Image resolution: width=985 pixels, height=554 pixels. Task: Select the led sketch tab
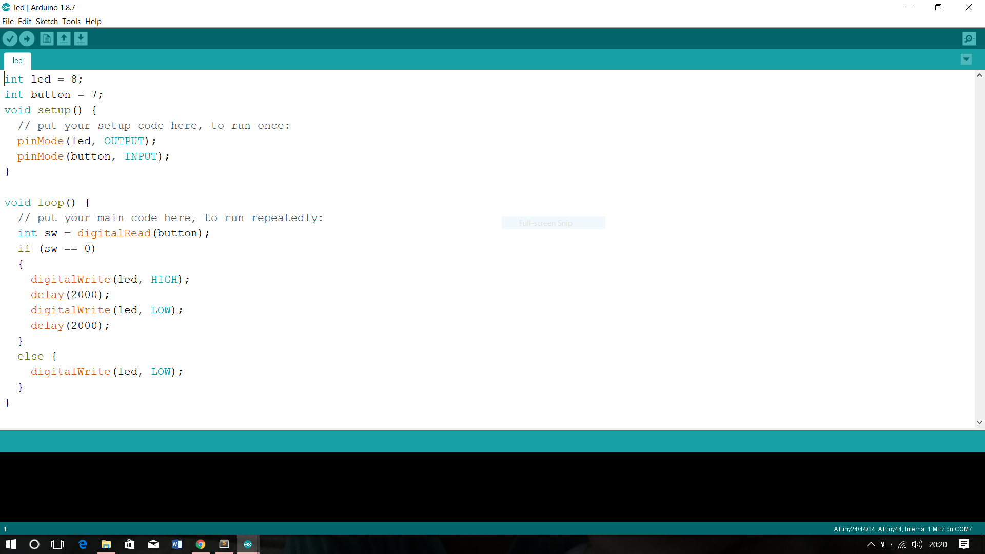coord(17,61)
